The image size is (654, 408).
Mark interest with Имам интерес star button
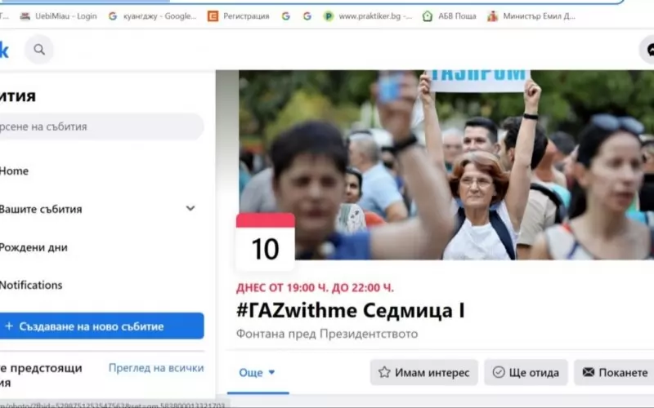click(x=423, y=372)
